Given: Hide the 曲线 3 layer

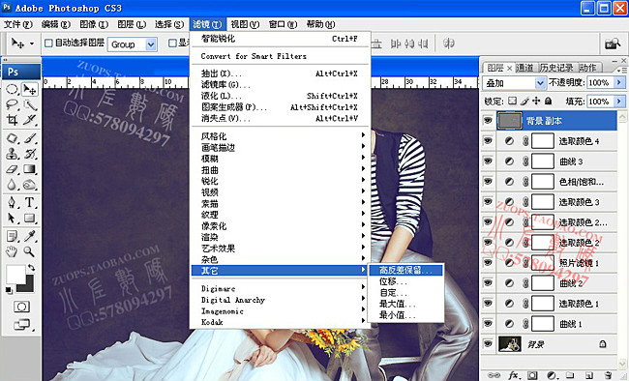Looking at the screenshot, I should (488, 161).
